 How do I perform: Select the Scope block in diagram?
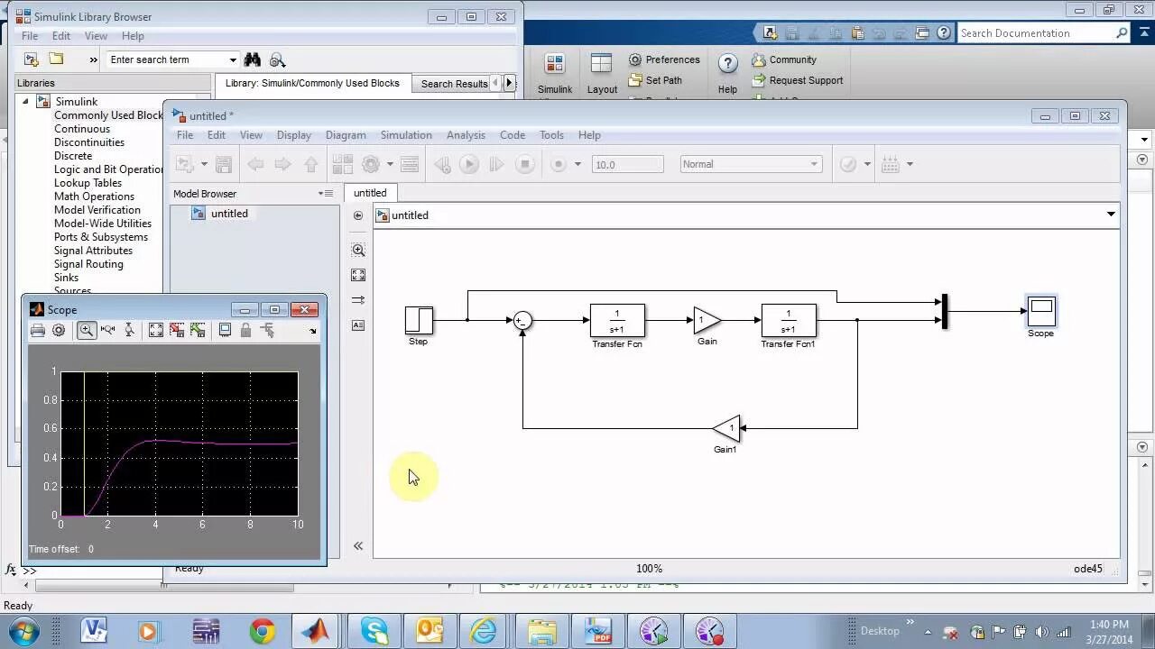tap(1041, 311)
